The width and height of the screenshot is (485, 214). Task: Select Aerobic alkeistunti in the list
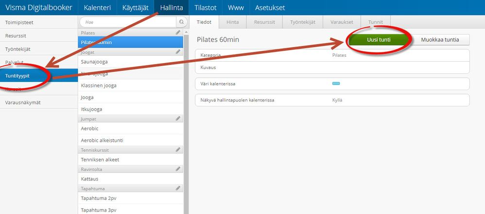131,140
